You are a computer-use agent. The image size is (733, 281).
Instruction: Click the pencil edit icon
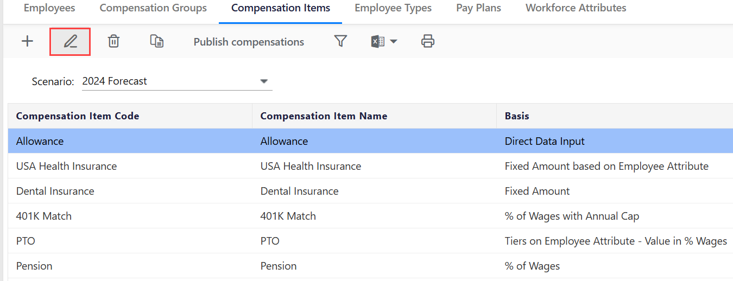pos(70,42)
